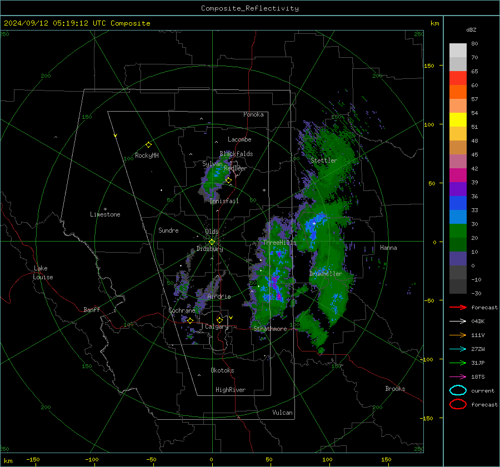Select the light gray 70–80 dBZ swatch

[458, 51]
